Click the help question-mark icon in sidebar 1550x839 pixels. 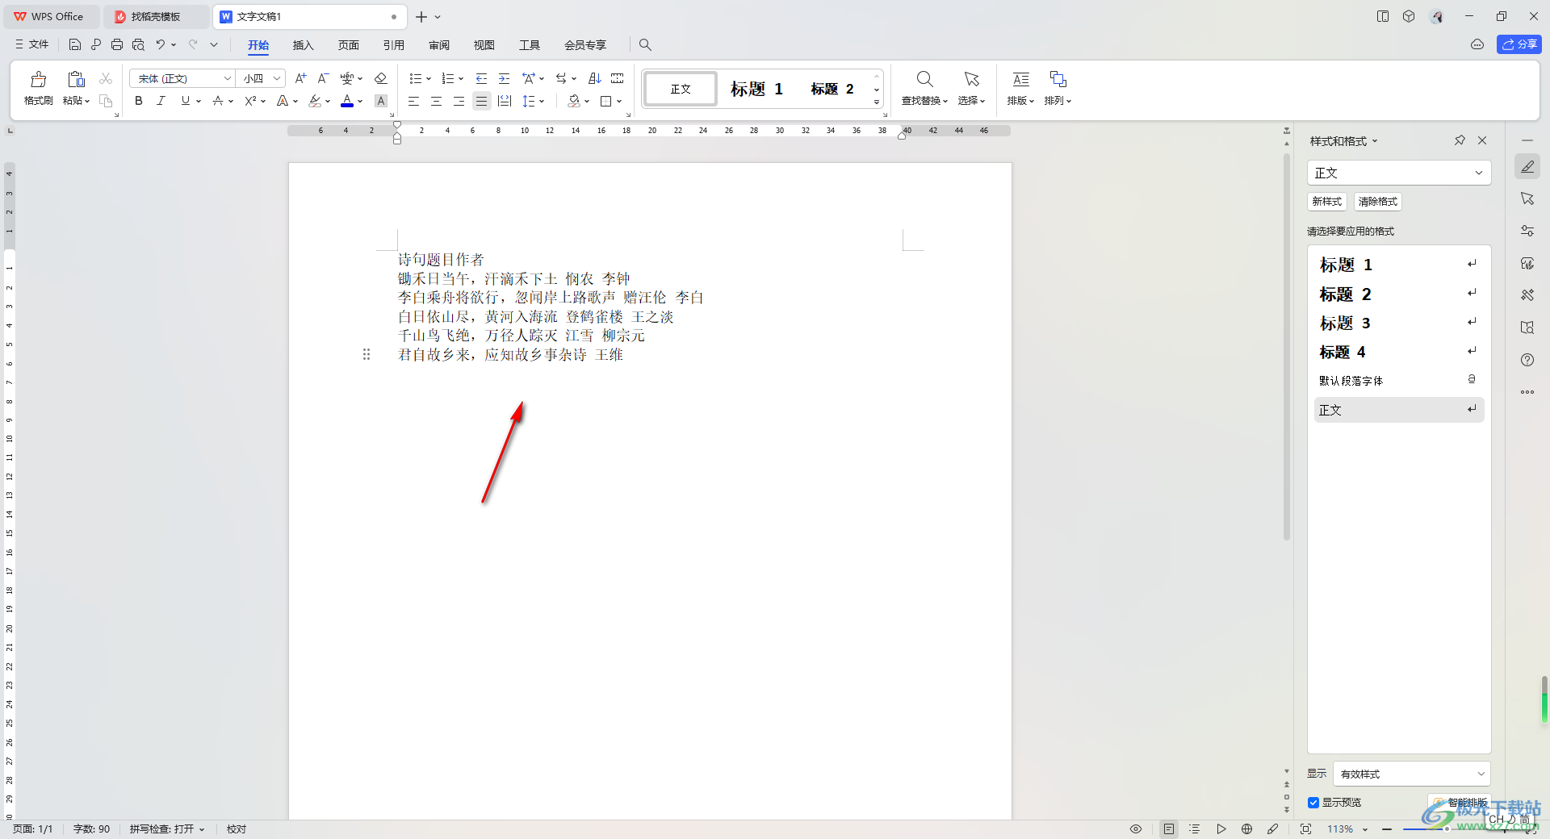pos(1527,360)
